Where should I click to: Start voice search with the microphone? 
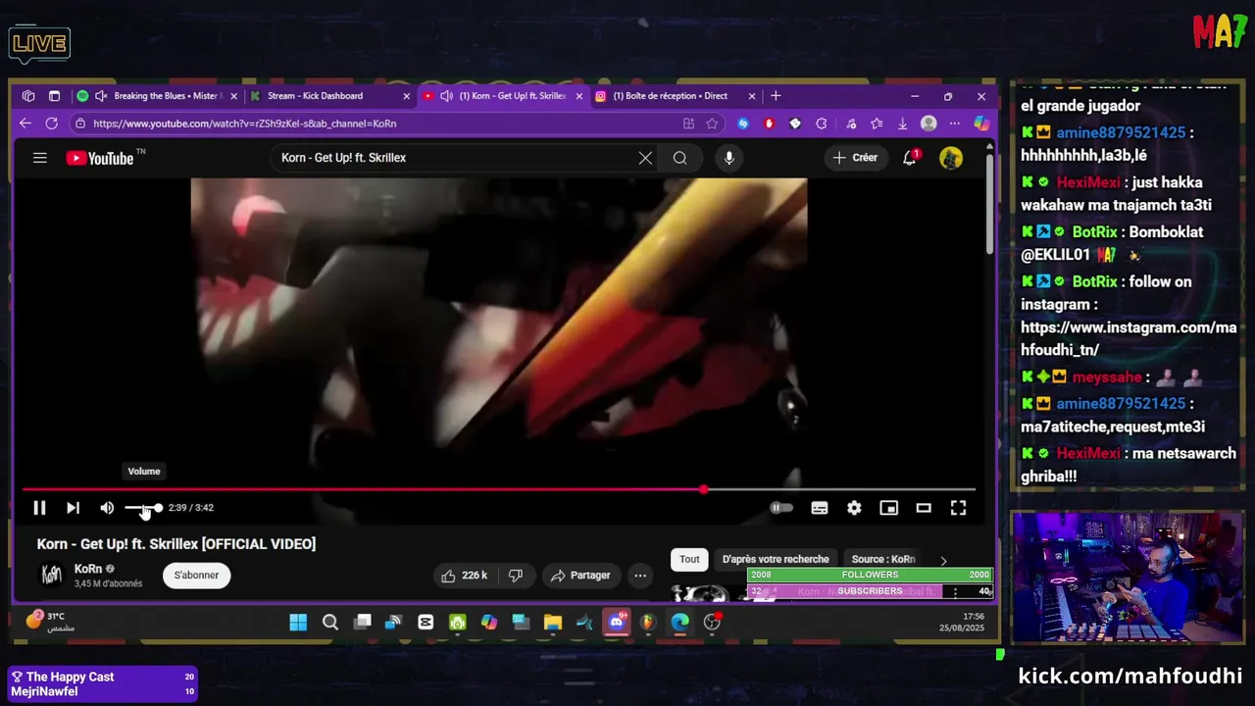click(x=728, y=158)
